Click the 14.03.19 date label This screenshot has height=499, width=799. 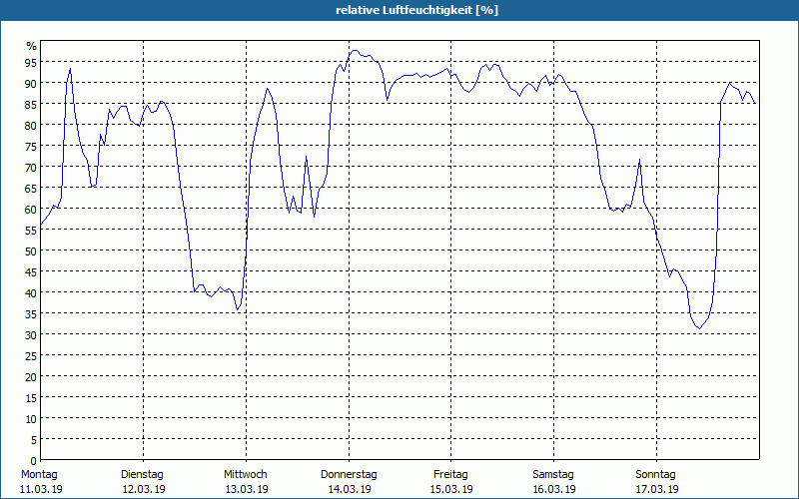coord(349,489)
